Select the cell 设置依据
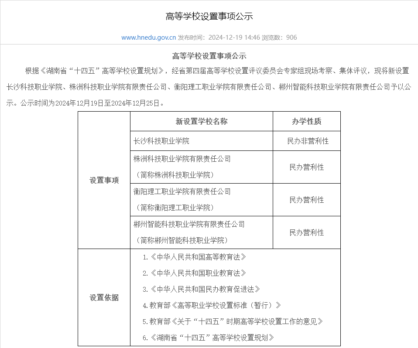The height and width of the screenshot is (348, 418). pos(103,298)
